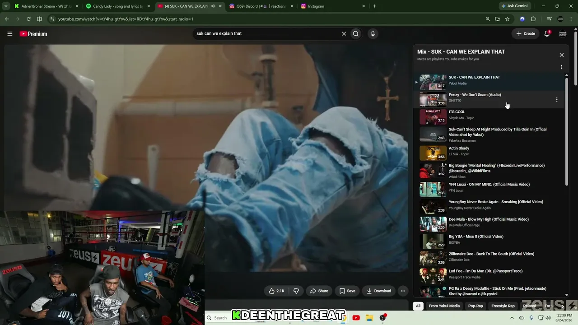Select the Freestyle Rap filter chip
Screen dimensions: 578x325
click(x=503, y=306)
